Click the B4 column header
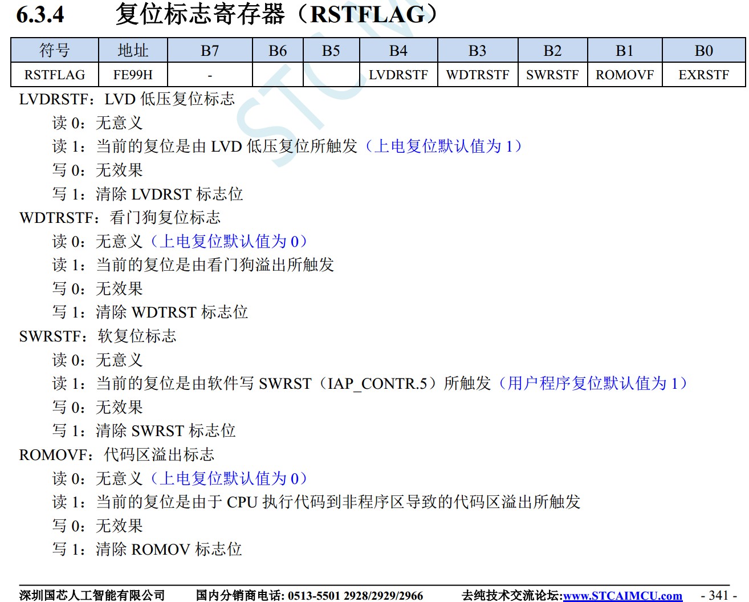Screen dimensions: 749x602 (398, 51)
